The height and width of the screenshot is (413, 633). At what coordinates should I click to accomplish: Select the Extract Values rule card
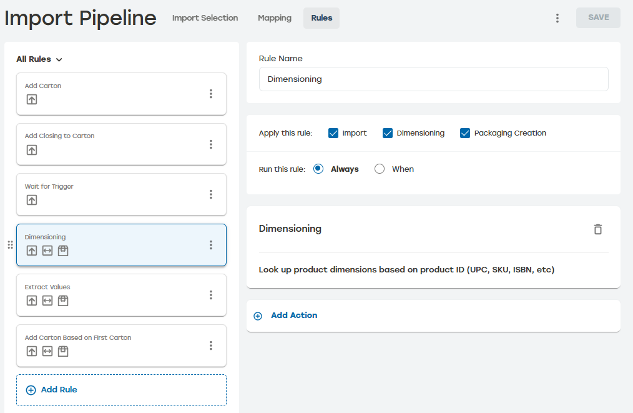[121, 295]
